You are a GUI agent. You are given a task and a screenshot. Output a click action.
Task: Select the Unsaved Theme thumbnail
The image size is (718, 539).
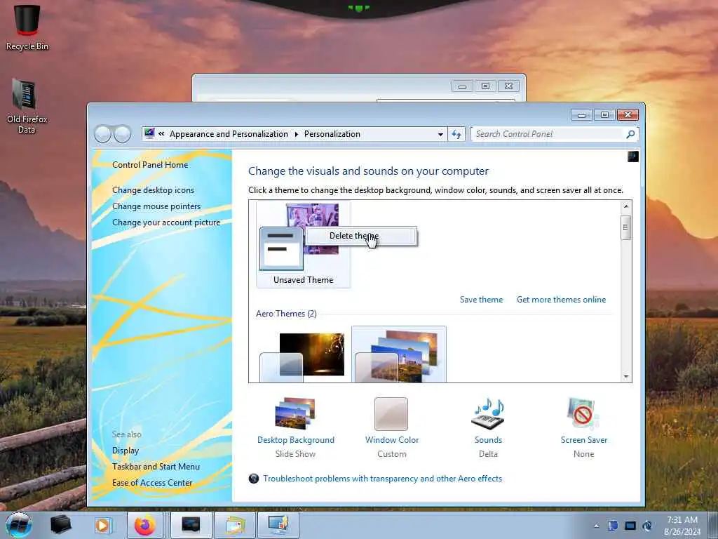[303, 244]
